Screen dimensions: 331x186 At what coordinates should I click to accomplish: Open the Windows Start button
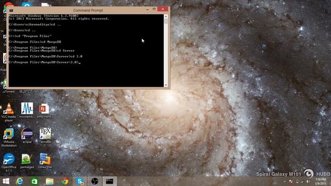click(x=6, y=181)
